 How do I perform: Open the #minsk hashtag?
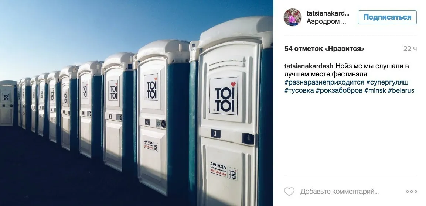(x=375, y=90)
